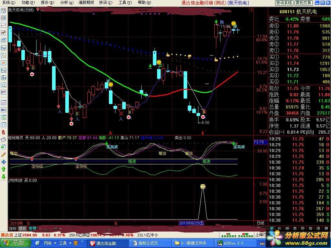Click the 日线 period button
This screenshot has height=248, width=331.
261,223
